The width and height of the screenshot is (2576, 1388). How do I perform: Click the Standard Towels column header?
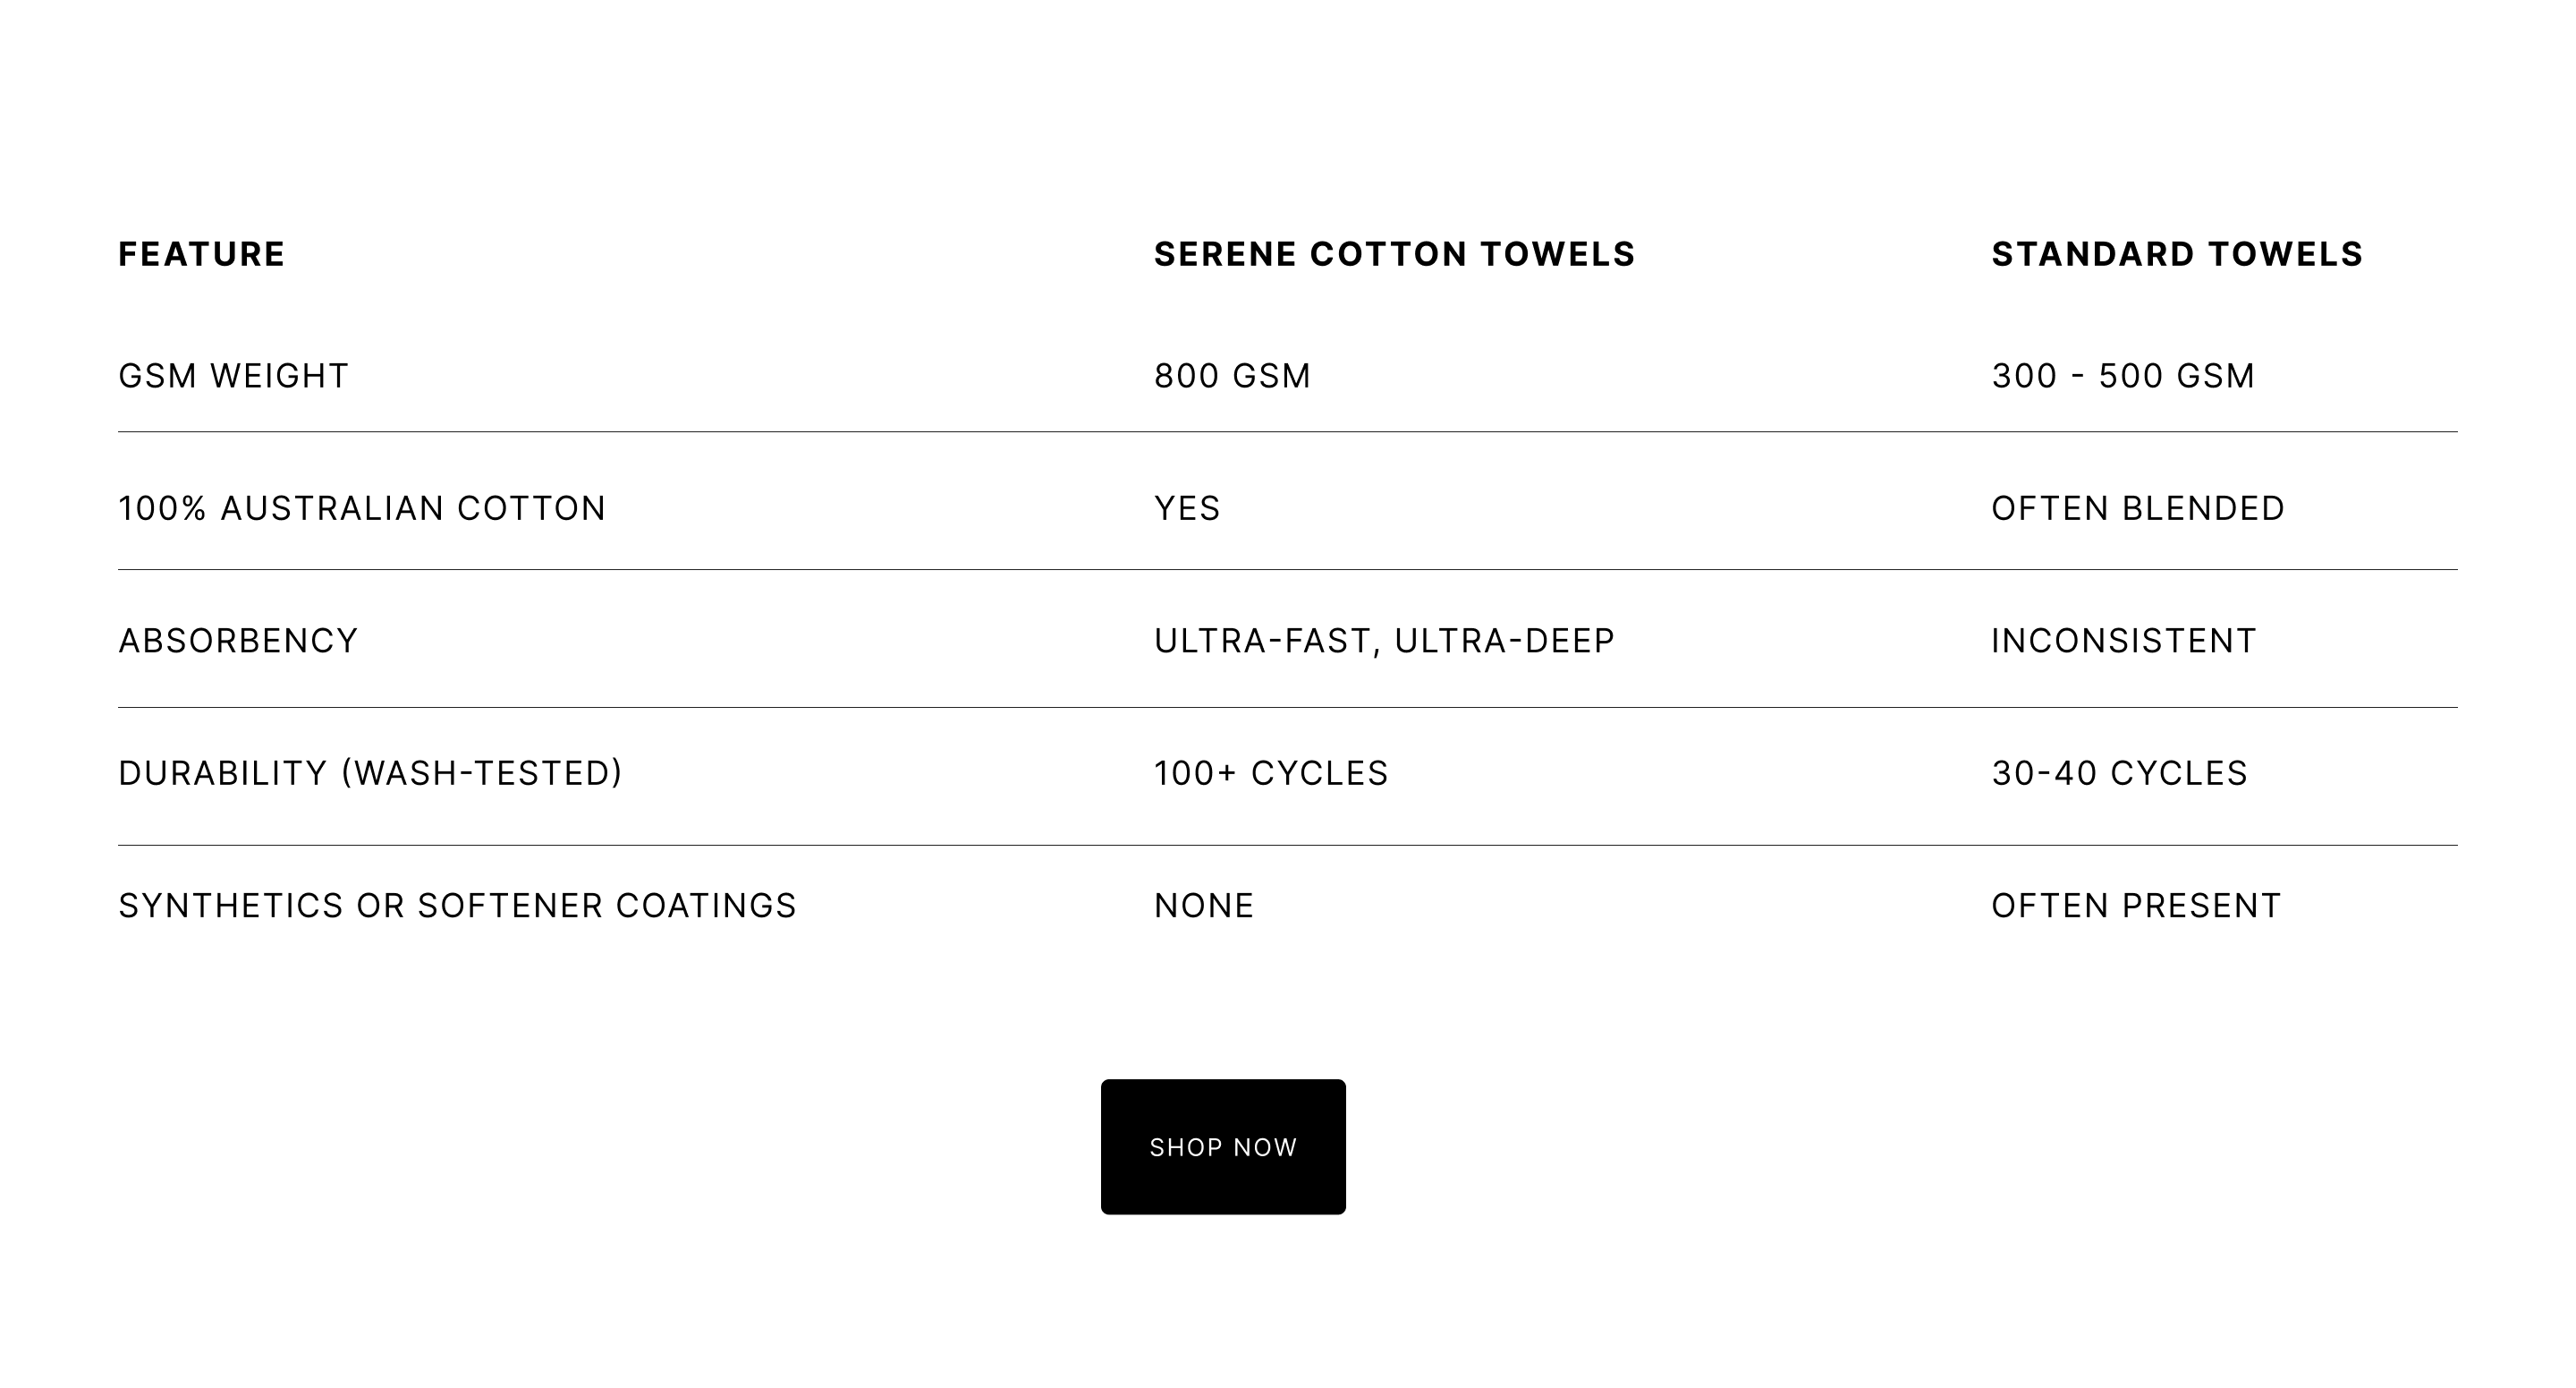pos(2177,254)
